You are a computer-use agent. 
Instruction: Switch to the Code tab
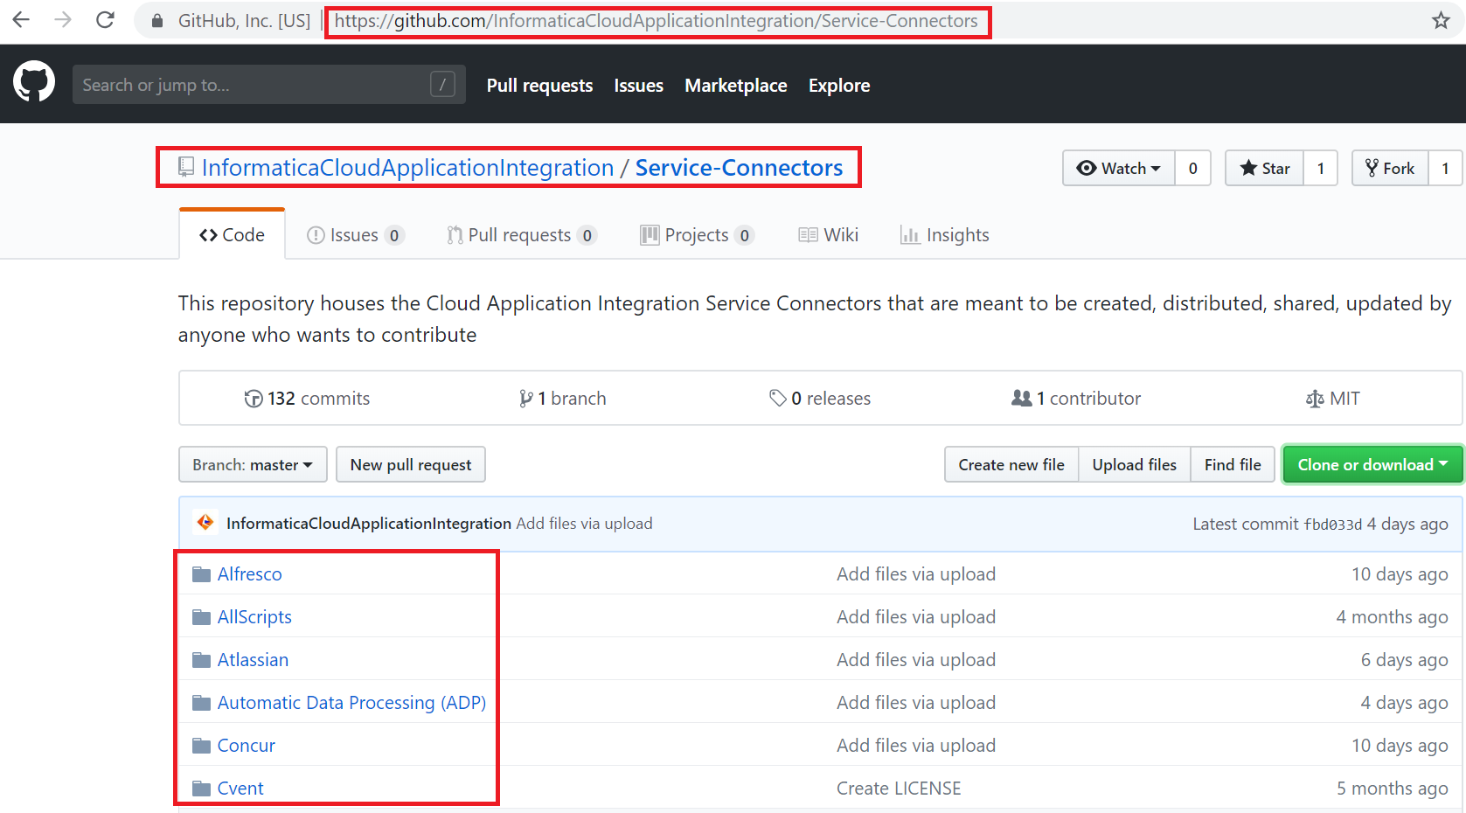pos(233,234)
